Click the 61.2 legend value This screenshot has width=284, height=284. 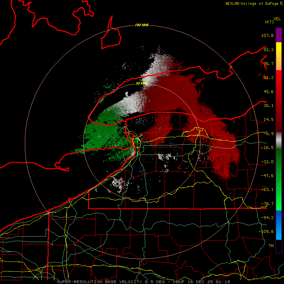point(269,78)
